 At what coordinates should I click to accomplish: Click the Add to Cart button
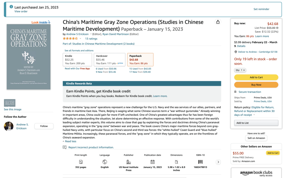pyautogui.click(x=256, y=77)
